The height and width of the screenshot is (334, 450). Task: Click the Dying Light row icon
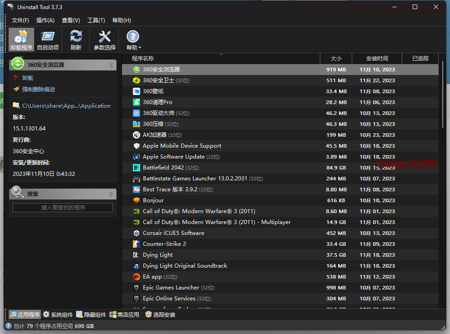pyautogui.click(x=137, y=254)
